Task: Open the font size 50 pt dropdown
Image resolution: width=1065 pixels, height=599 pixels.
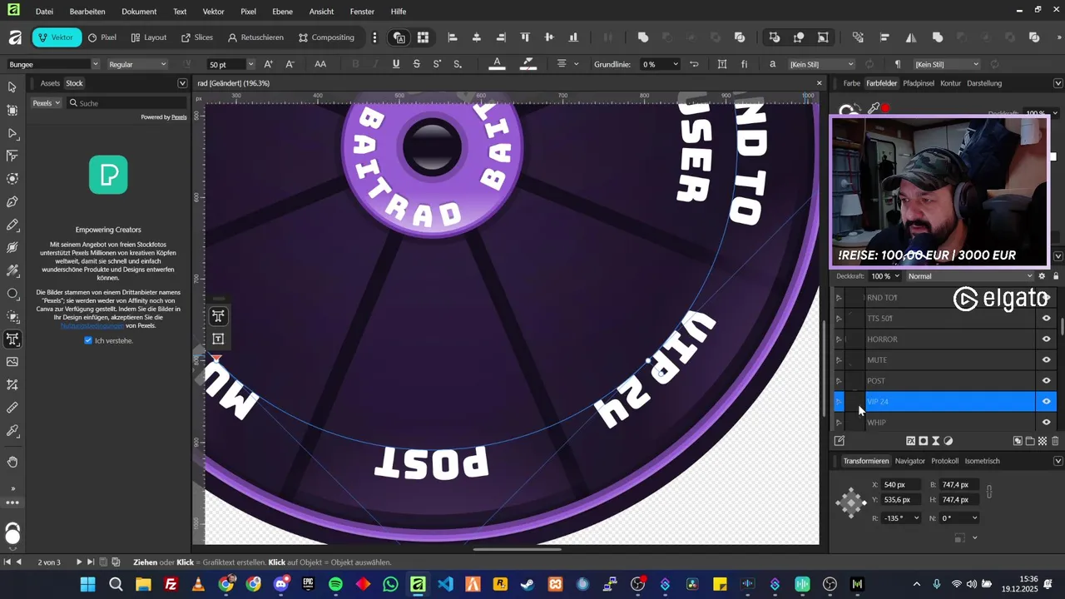Action: (x=250, y=64)
